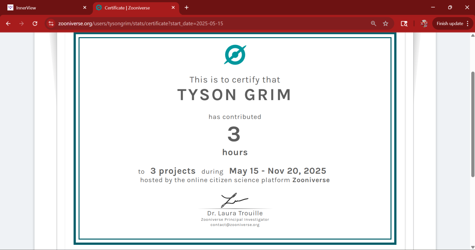The height and width of the screenshot is (250, 475).
Task: Click the signature image above Dr. Laura Trouille
Action: tap(235, 201)
